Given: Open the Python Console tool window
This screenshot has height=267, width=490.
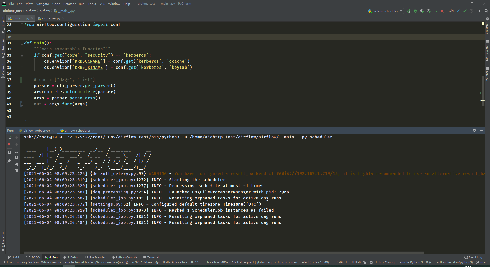Looking at the screenshot, I should 124,257.
